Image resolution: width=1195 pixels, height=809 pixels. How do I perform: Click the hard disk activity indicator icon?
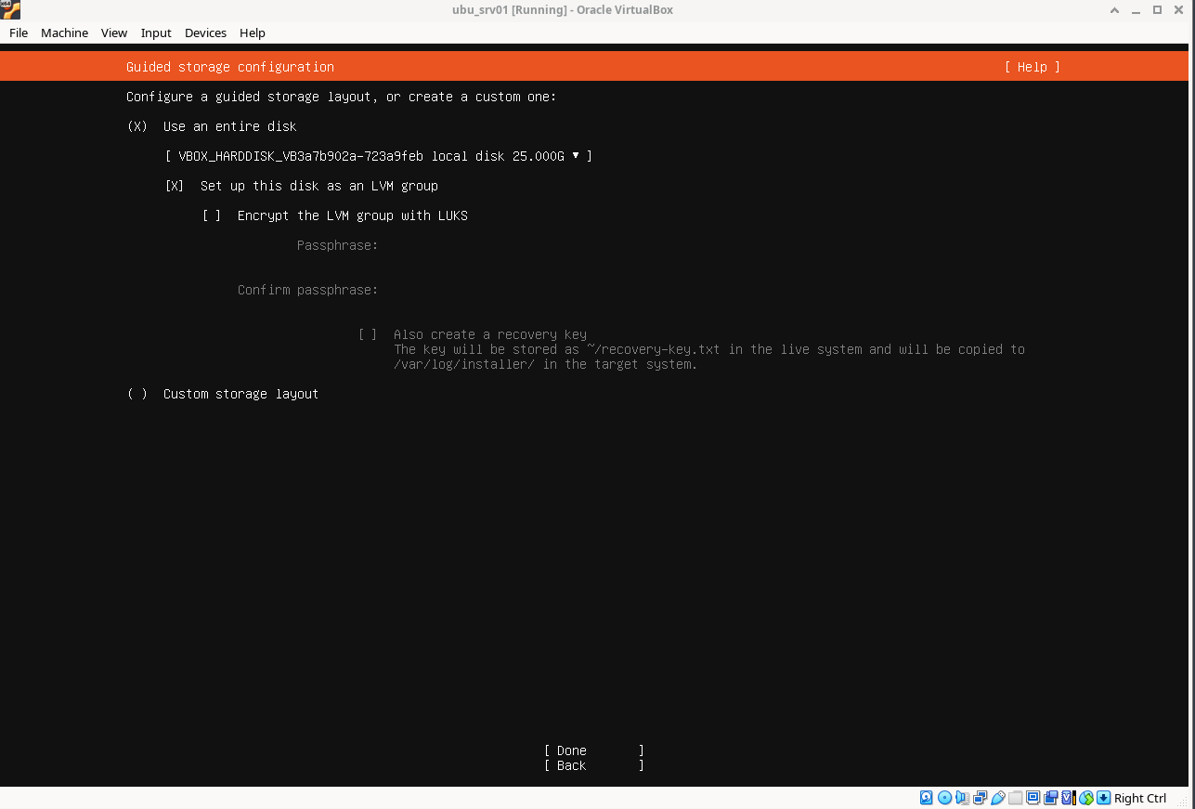pyautogui.click(x=927, y=798)
